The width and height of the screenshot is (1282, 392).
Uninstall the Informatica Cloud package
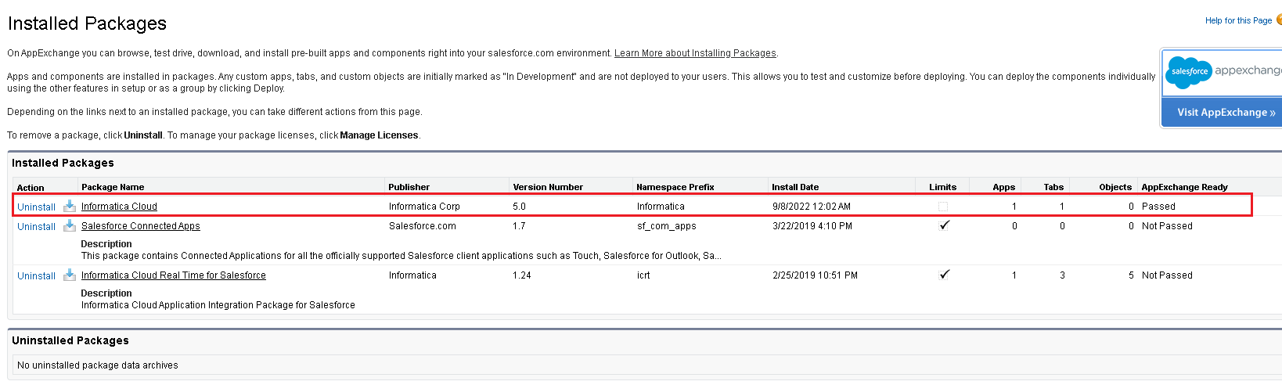click(x=36, y=207)
